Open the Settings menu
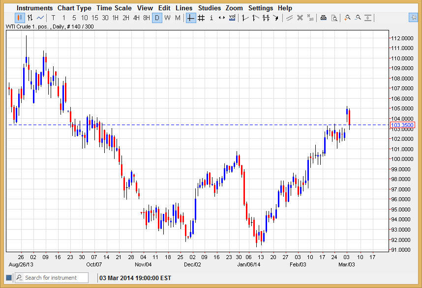The width and height of the screenshot is (422, 288). point(260,8)
